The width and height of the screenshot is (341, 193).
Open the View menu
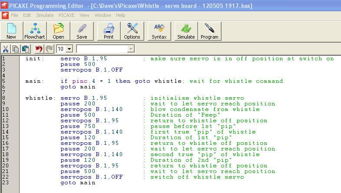coord(84,15)
